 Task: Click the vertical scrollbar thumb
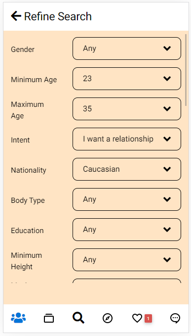pyautogui.click(x=186, y=70)
